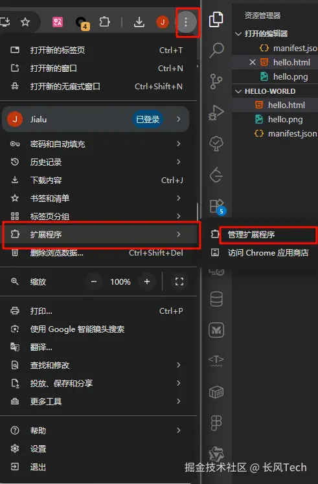Open the Jialu profile submenu row

[x=96, y=119]
